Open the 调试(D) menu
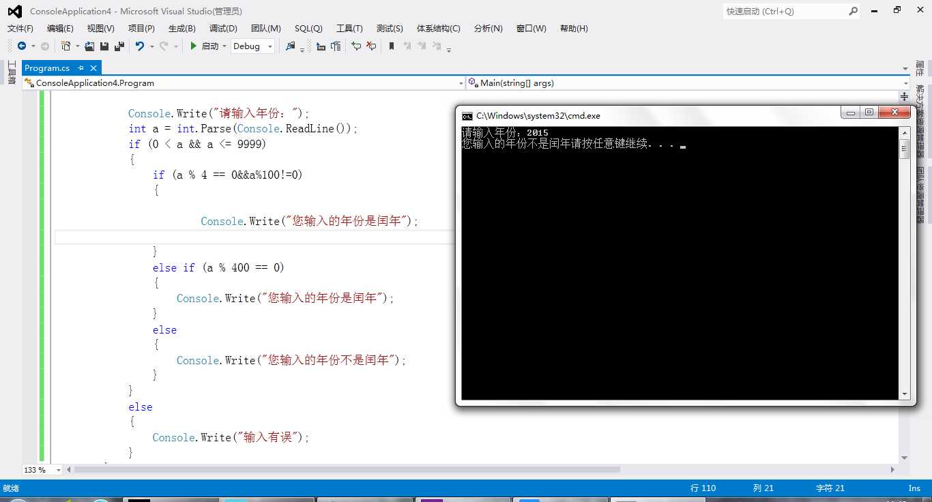 tap(223, 29)
